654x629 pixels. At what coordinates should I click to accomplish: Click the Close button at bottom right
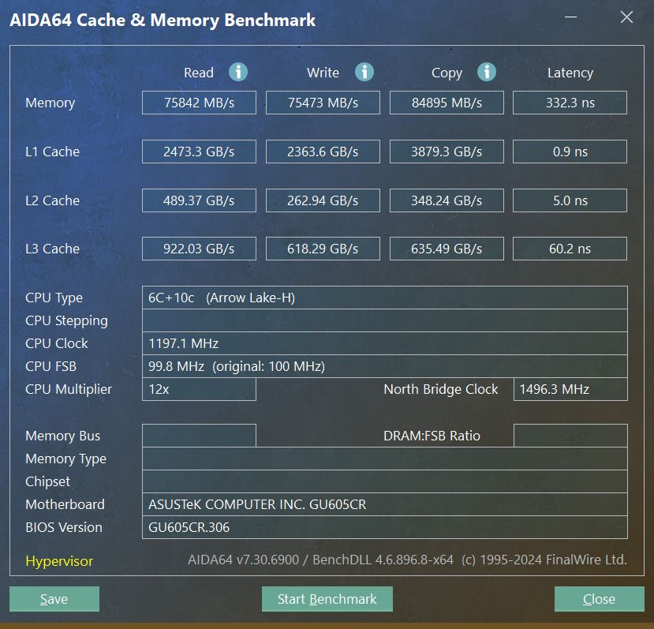tap(599, 599)
